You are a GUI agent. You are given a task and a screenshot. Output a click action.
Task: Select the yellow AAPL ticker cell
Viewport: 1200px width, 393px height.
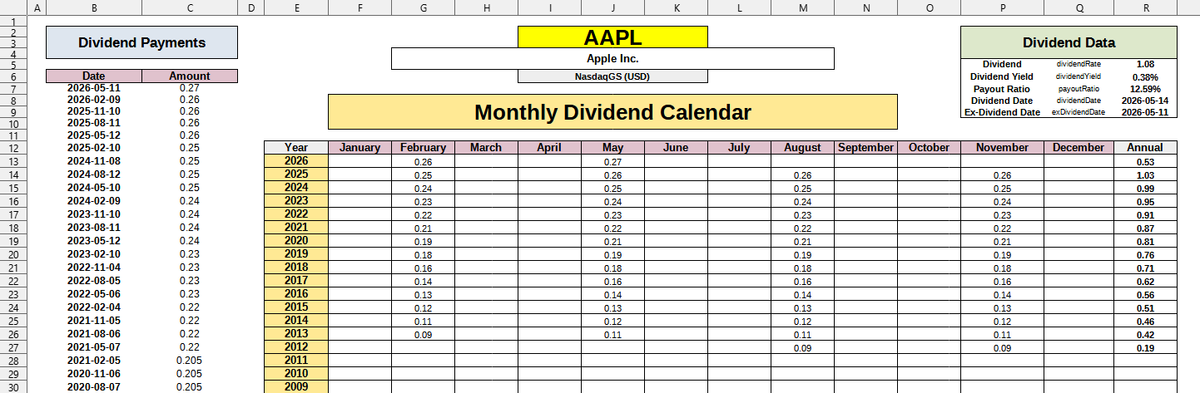click(612, 37)
